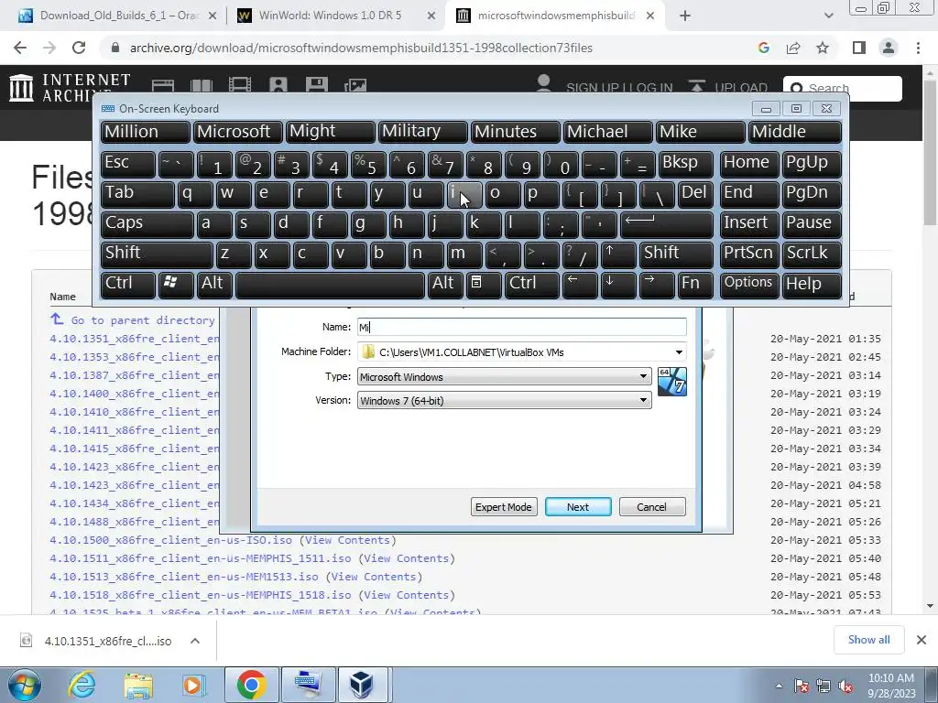Click View Contents for MEM1513.iso
The width and height of the screenshot is (938, 703).
375,577
